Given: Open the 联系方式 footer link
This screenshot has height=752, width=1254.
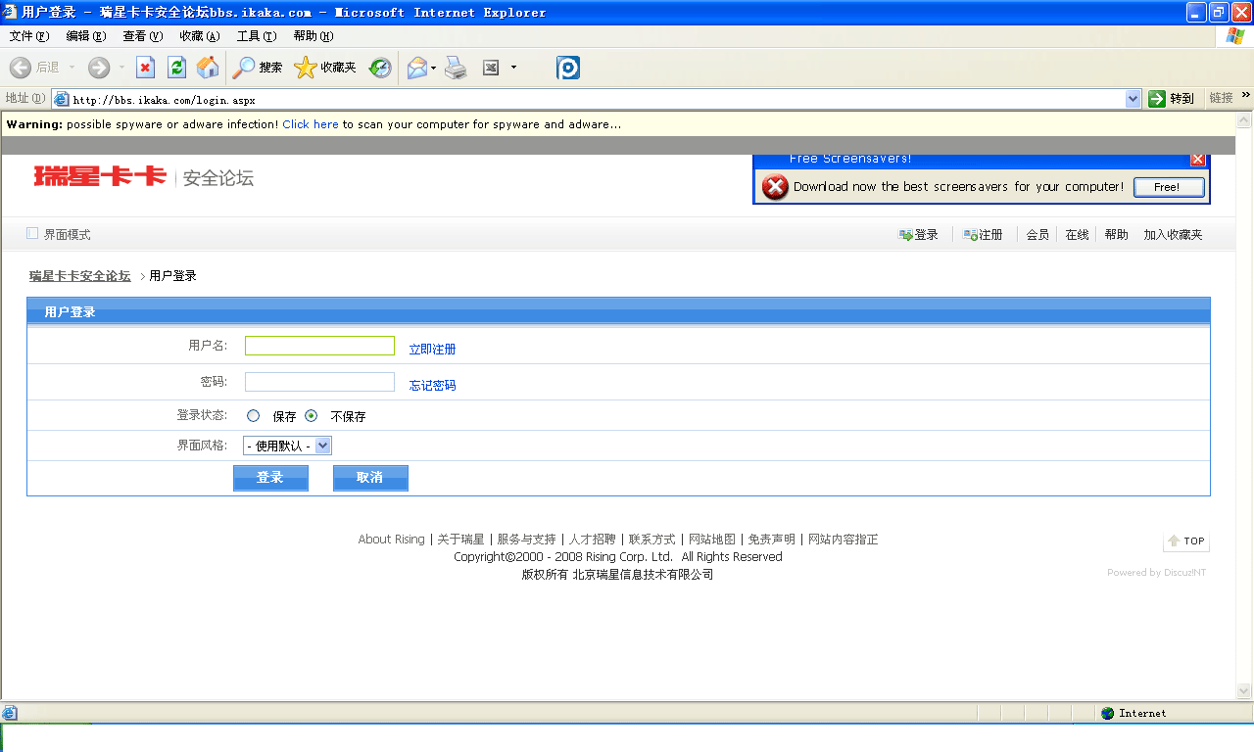Looking at the screenshot, I should coord(652,540).
